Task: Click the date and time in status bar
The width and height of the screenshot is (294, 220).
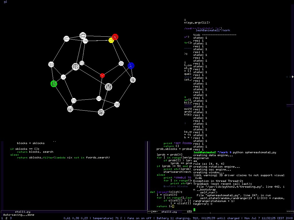Action: click(269, 218)
